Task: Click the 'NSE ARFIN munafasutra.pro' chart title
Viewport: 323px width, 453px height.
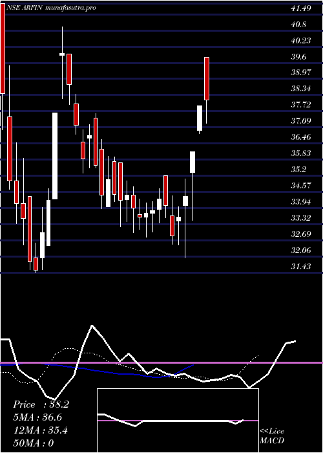Action: point(51,8)
